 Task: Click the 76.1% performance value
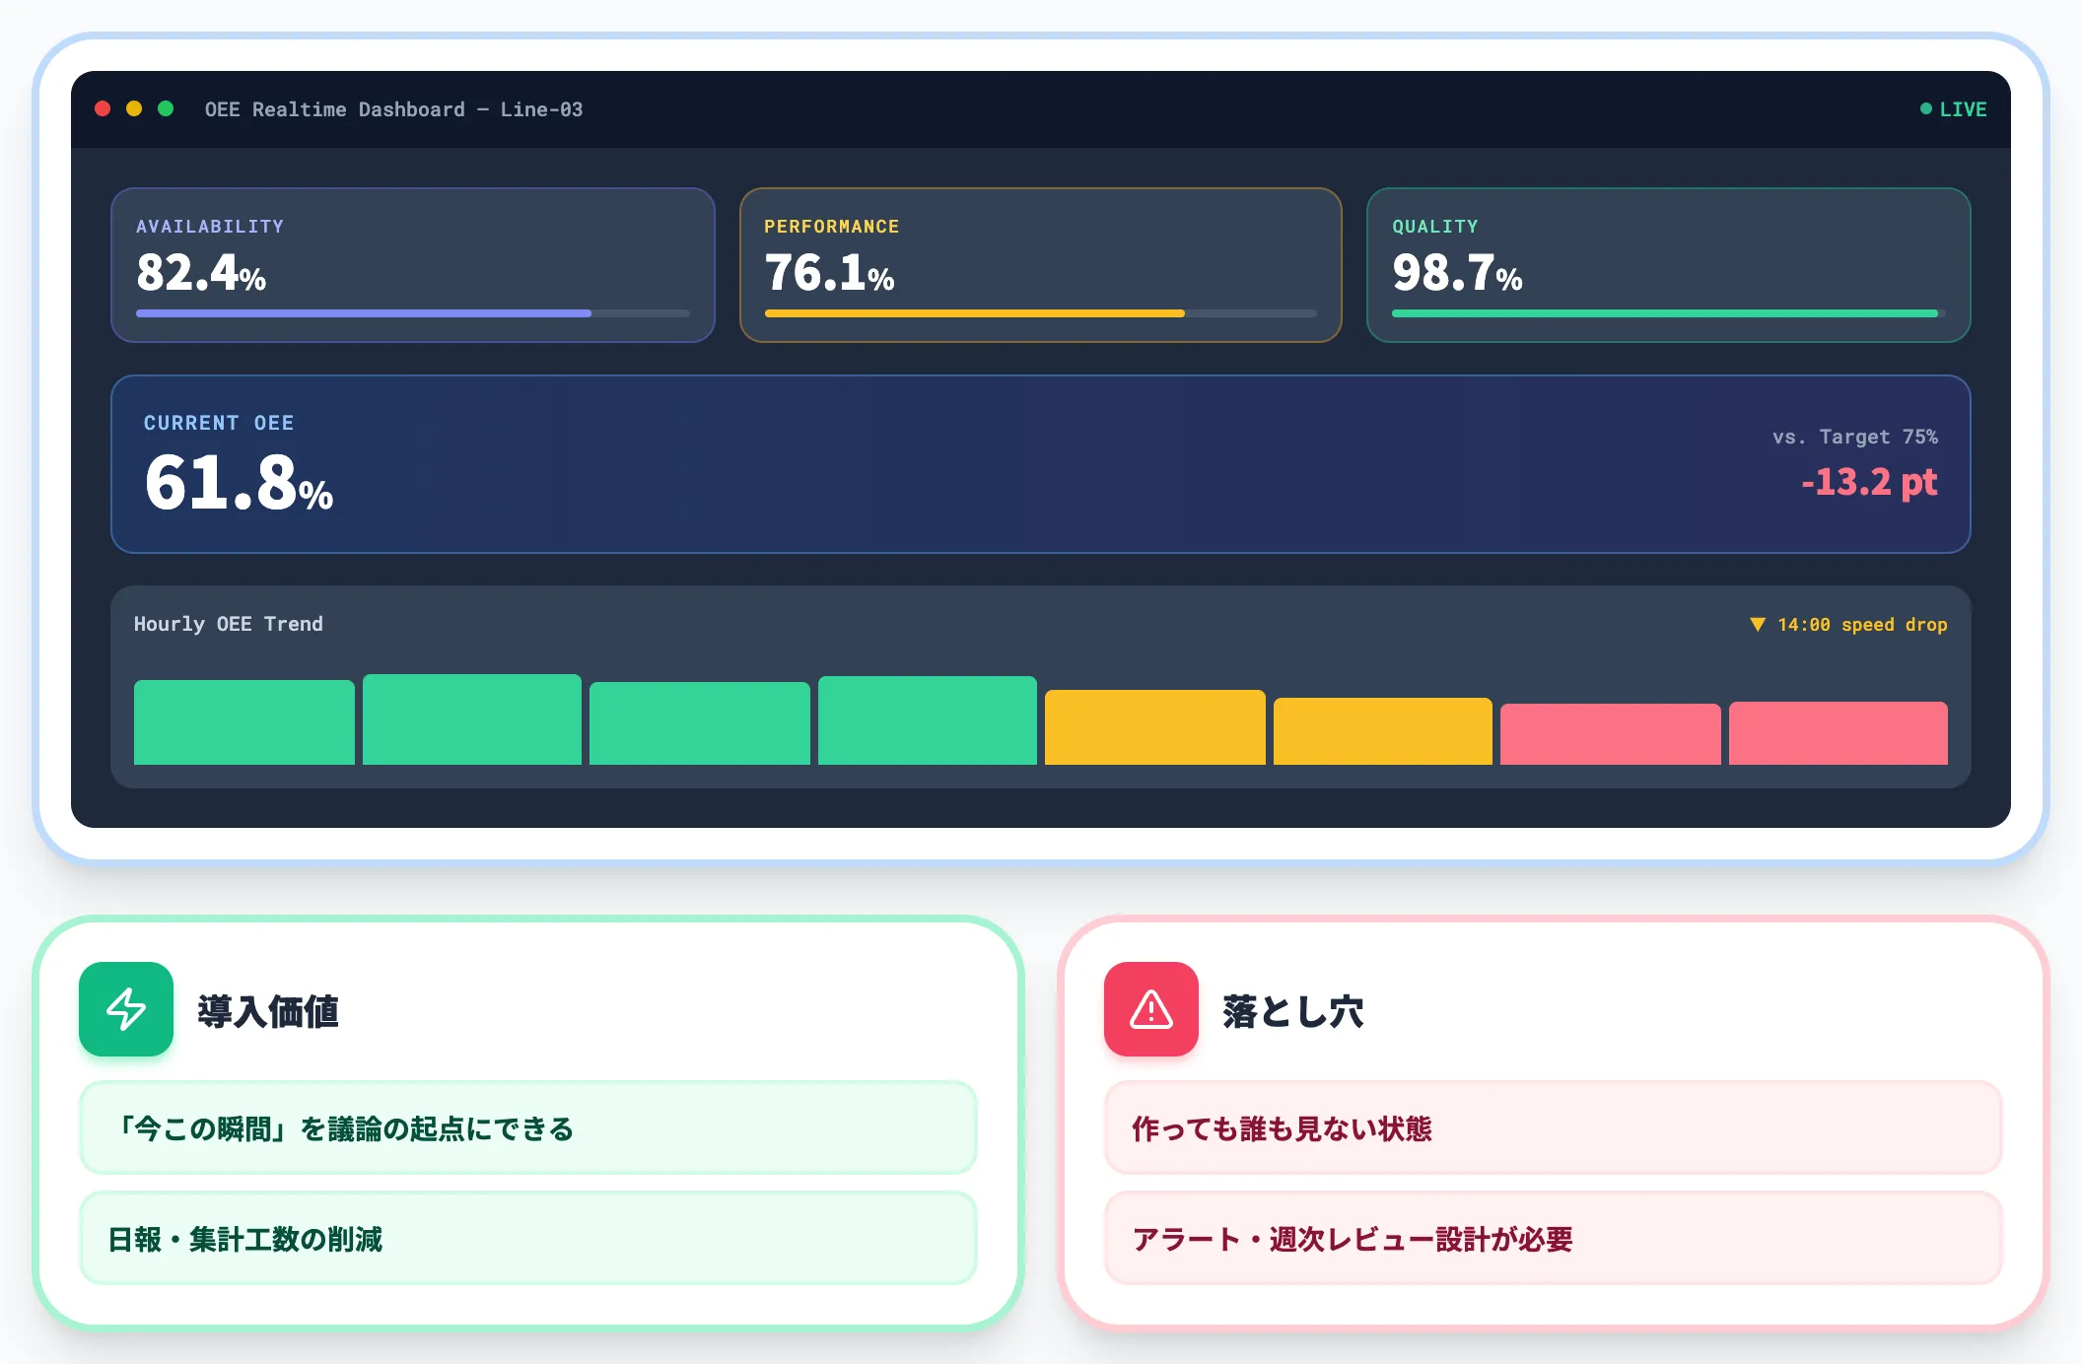(830, 273)
